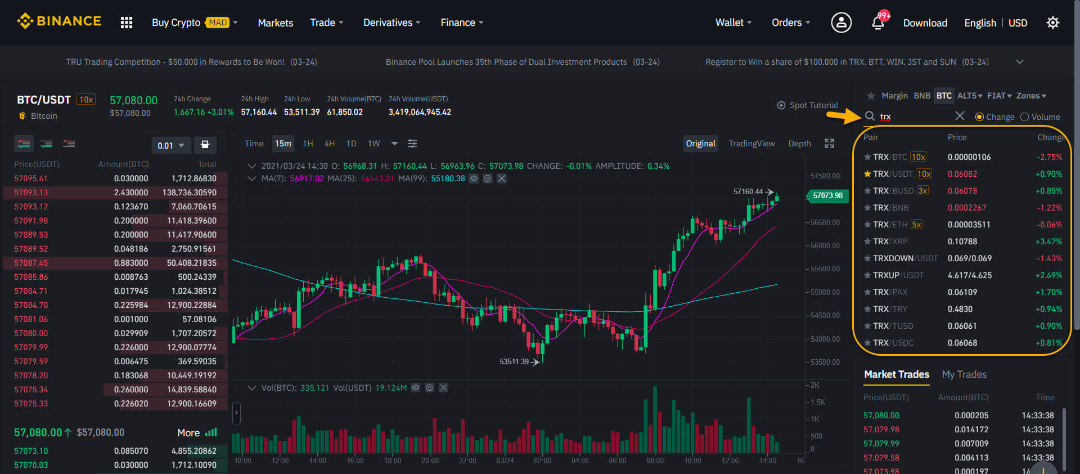
Task: Open the settings gear icon
Action: pyautogui.click(x=1052, y=23)
